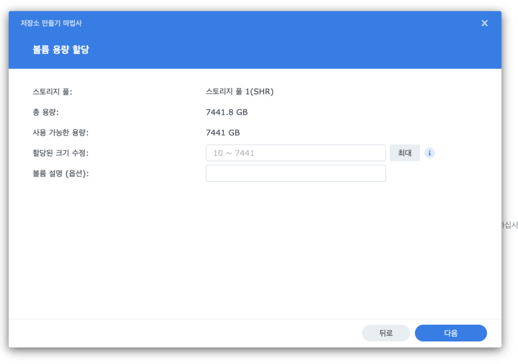Select the value 7441.8 GB
518x364 pixels.
(x=227, y=112)
